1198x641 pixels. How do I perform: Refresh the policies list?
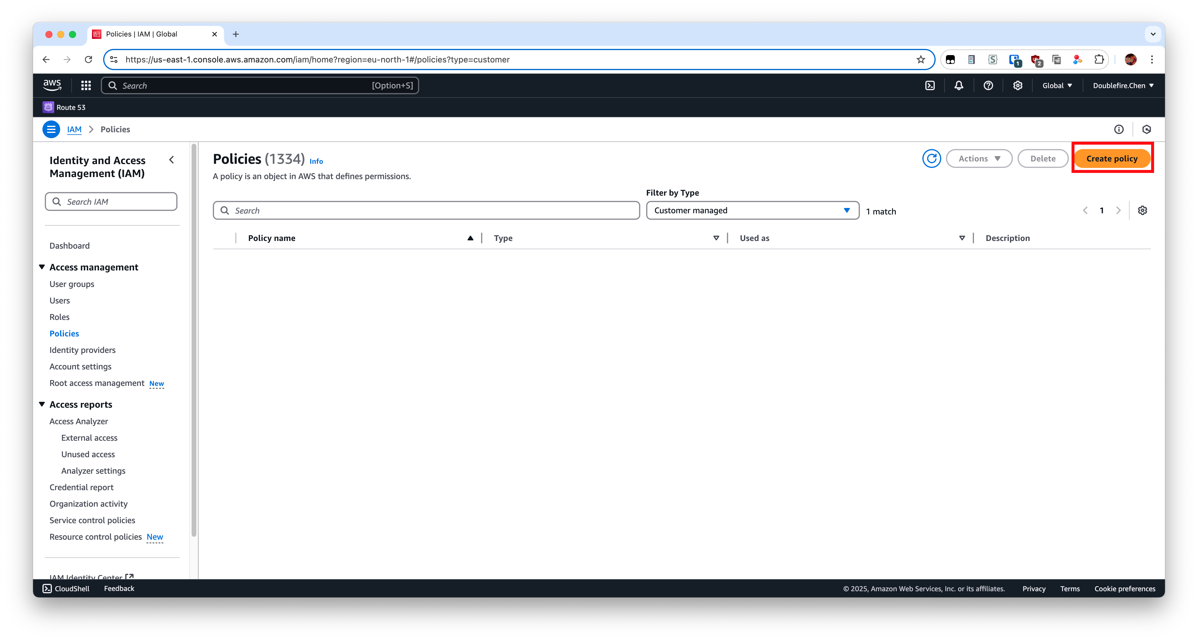point(932,158)
